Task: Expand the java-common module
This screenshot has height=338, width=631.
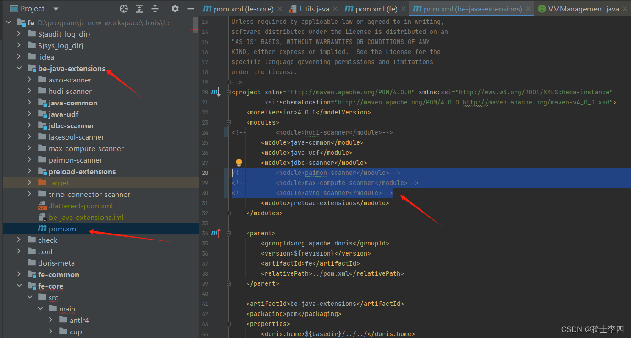Action: (29, 103)
